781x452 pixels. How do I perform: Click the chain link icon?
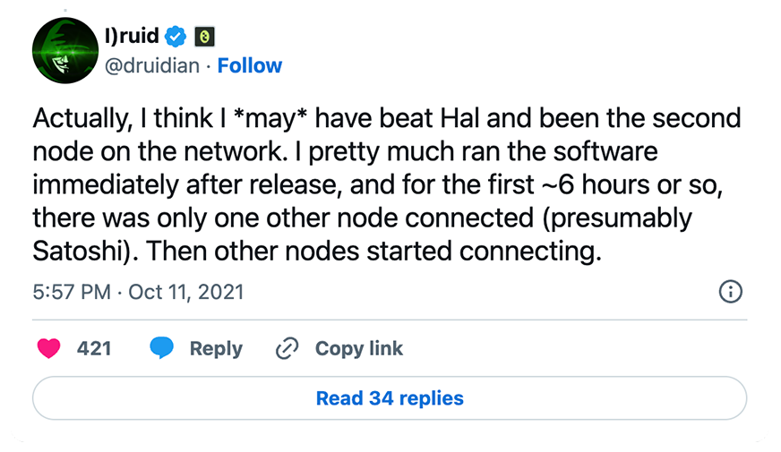pos(287,348)
